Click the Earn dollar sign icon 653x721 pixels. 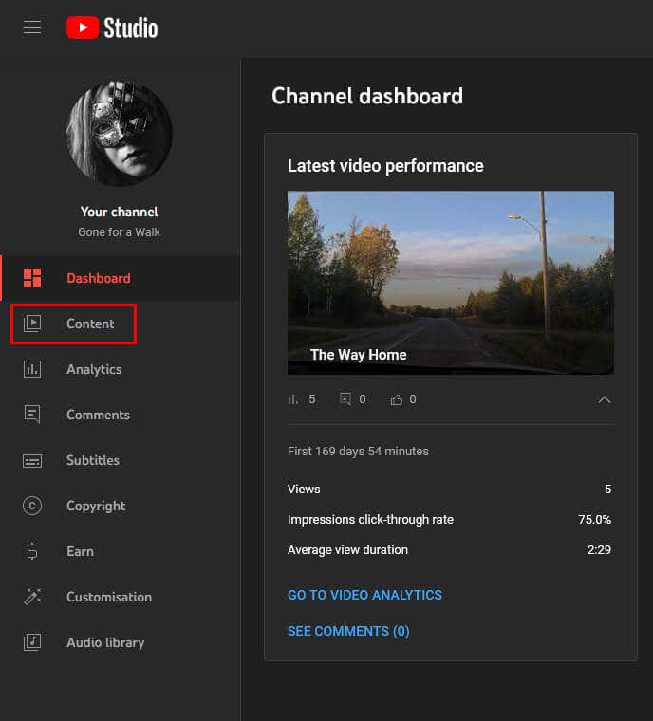click(32, 551)
